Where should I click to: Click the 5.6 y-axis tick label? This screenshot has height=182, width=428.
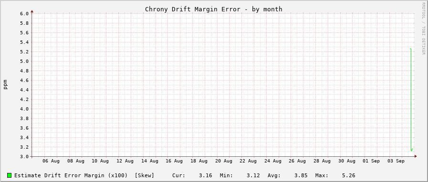tap(24, 33)
